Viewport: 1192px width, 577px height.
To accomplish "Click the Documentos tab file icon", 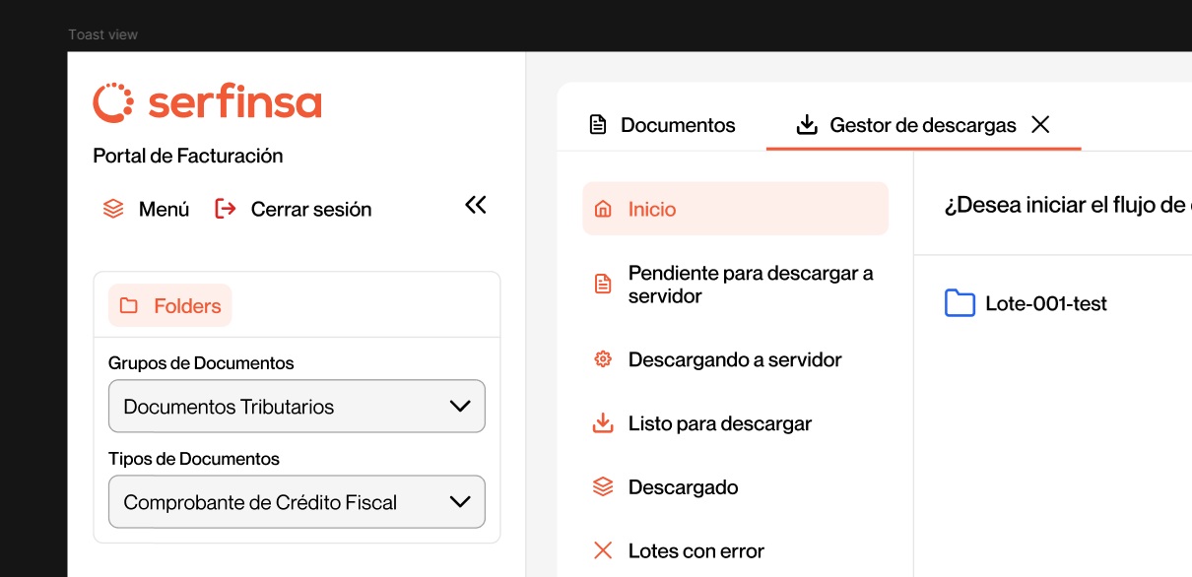I will [597, 125].
